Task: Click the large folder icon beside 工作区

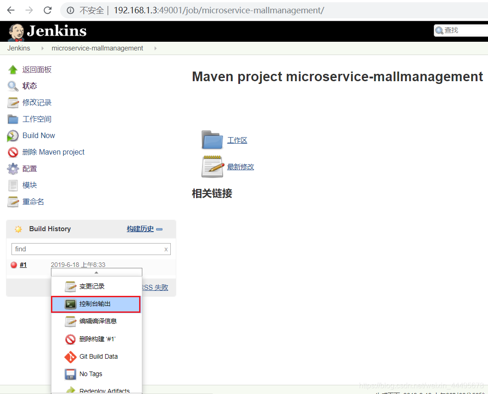Action: tap(212, 140)
